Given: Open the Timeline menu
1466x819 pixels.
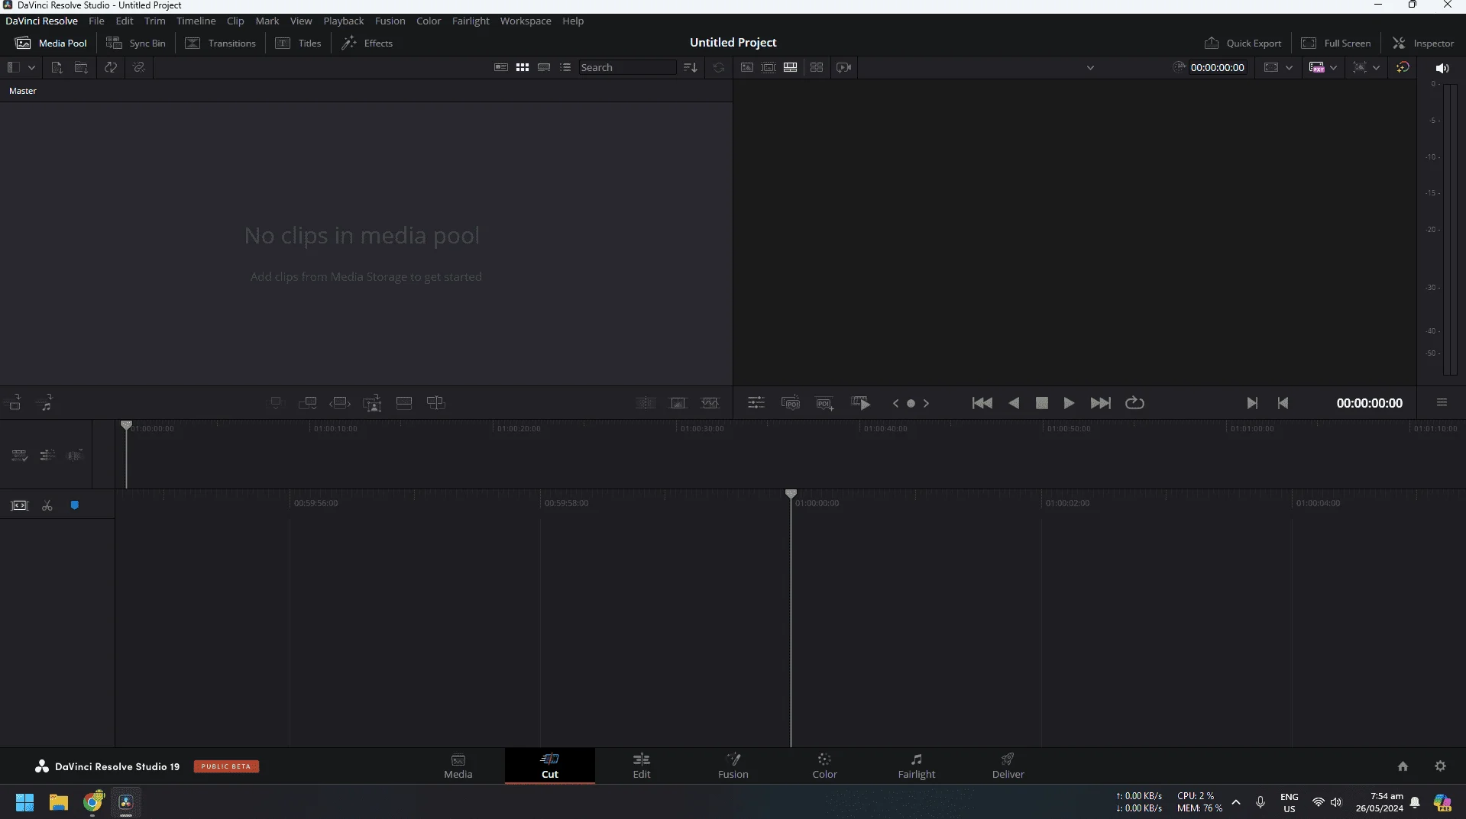Looking at the screenshot, I should [x=196, y=21].
